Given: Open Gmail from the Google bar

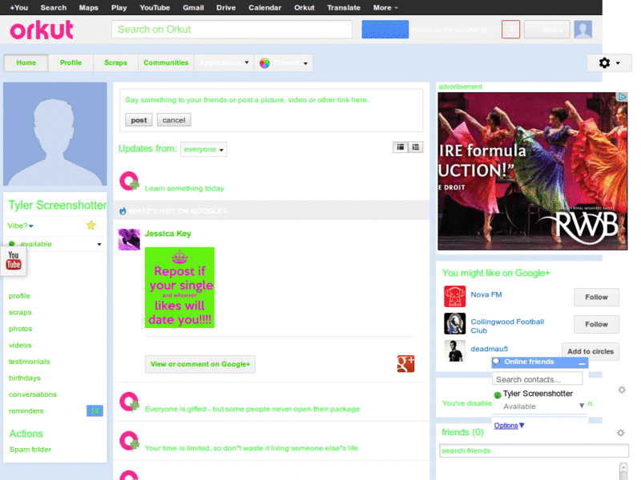Looking at the screenshot, I should point(193,8).
